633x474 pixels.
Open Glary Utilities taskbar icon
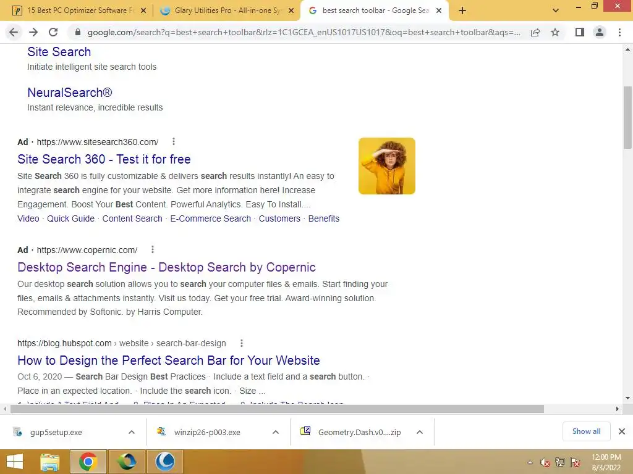tap(164, 462)
